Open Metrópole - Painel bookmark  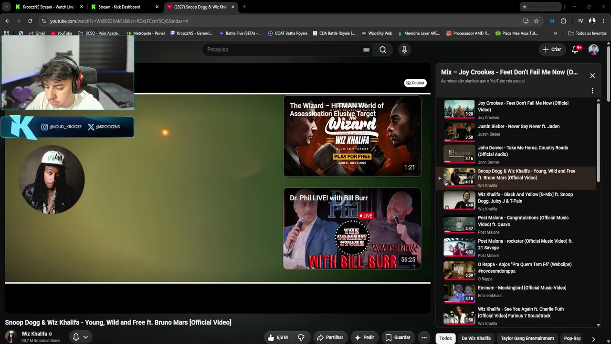pos(146,33)
